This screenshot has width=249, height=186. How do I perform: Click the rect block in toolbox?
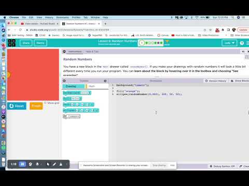[x=78, y=104]
